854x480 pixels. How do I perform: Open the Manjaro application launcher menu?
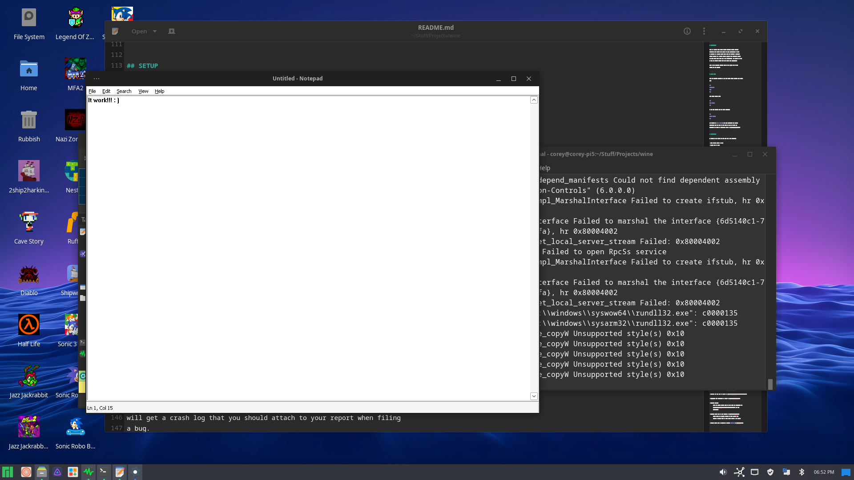(8, 472)
